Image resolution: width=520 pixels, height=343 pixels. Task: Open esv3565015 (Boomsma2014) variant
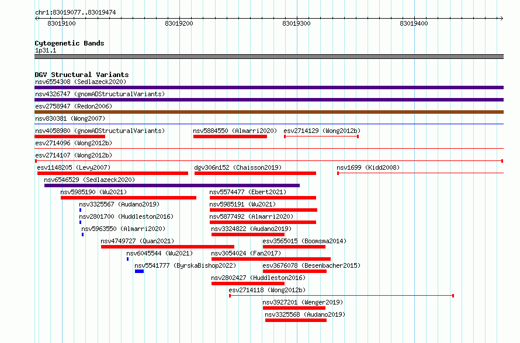pos(304,241)
